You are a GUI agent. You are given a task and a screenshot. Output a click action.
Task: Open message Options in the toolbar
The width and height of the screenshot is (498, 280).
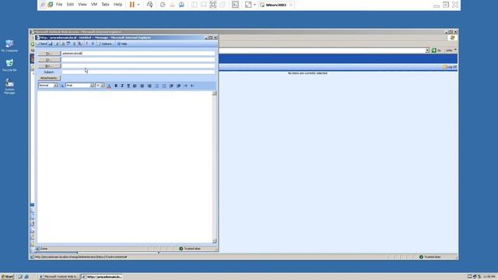pyautogui.click(x=105, y=44)
